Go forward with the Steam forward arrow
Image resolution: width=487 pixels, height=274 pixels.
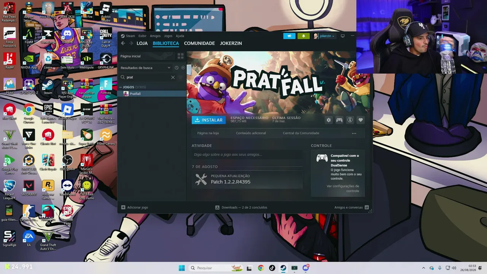coord(131,43)
